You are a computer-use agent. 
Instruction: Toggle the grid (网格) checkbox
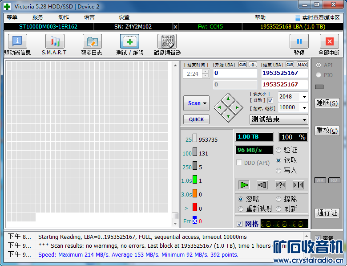point(239,224)
